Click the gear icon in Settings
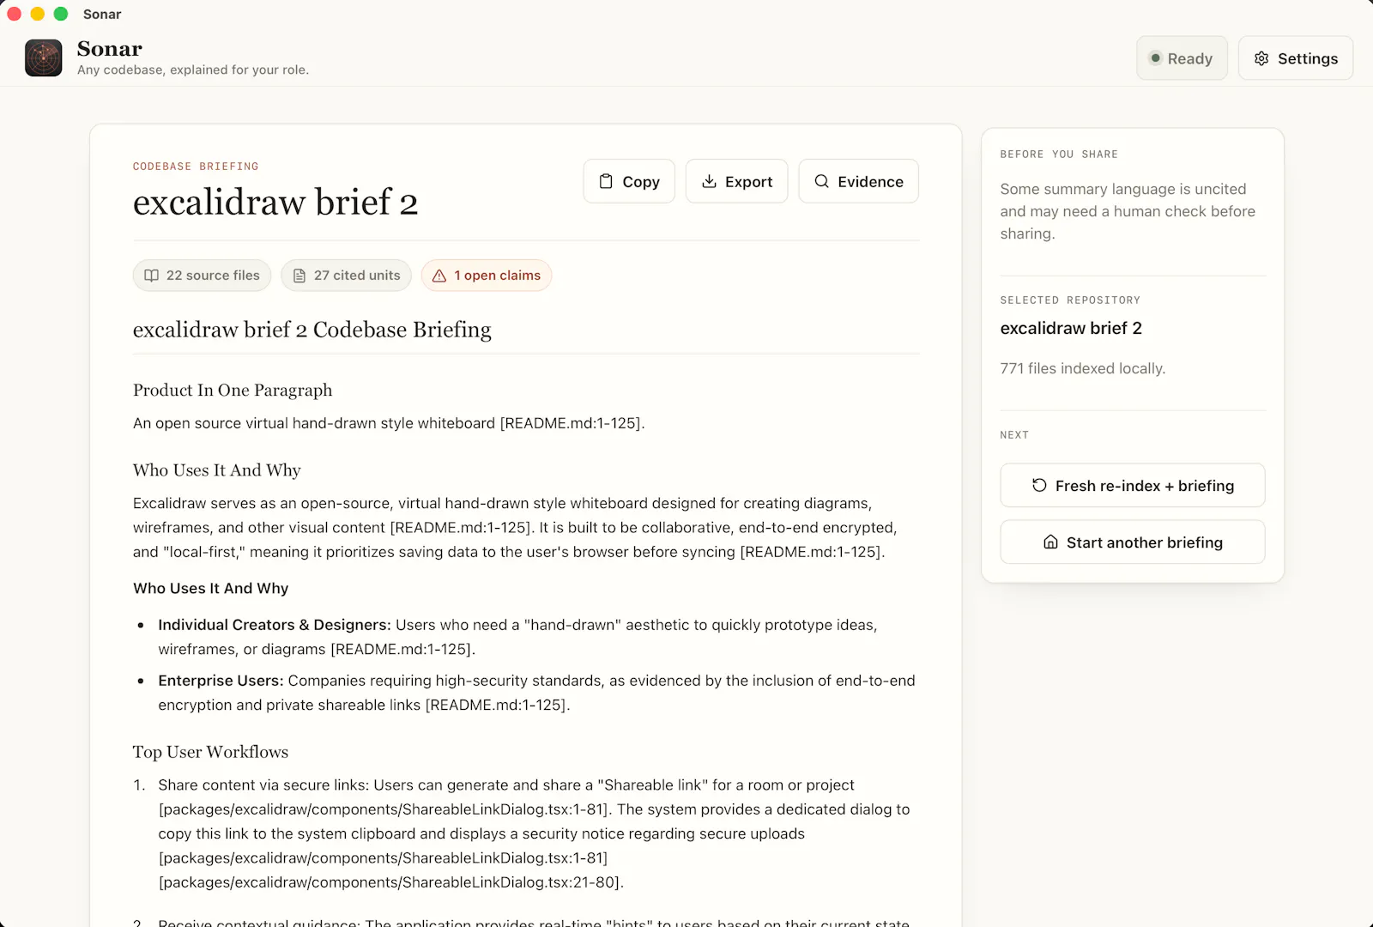1373x927 pixels. (x=1261, y=58)
